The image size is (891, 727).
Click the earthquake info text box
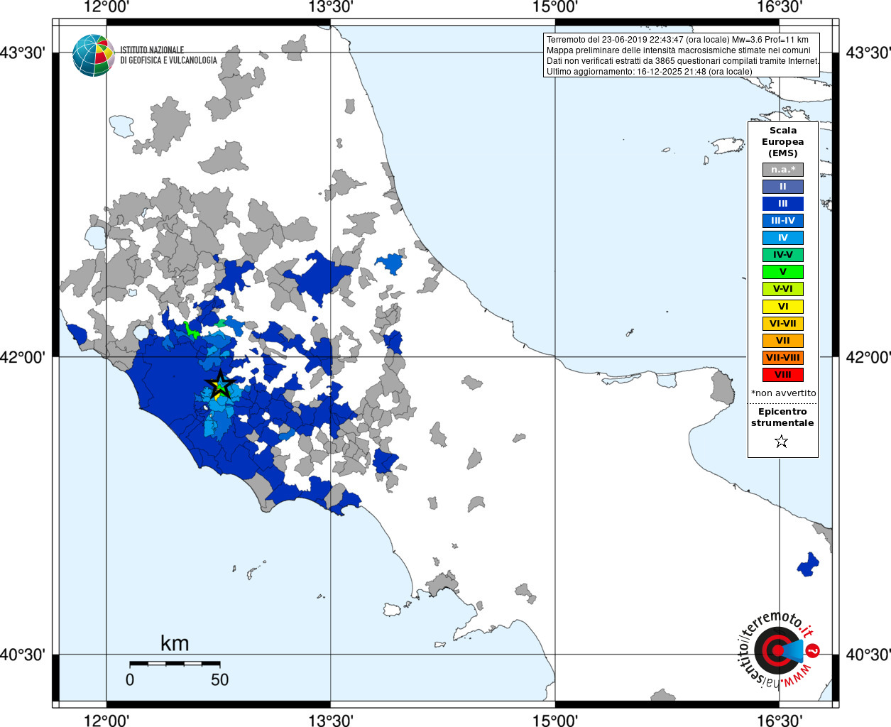click(682, 55)
